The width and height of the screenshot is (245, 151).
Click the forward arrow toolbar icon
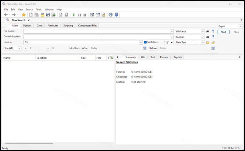coord(14,15)
